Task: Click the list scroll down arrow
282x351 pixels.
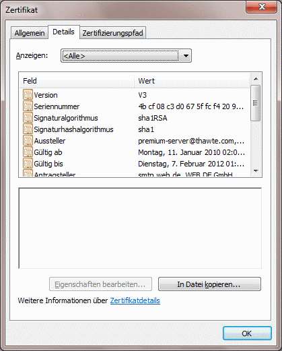Action: tap(256, 171)
